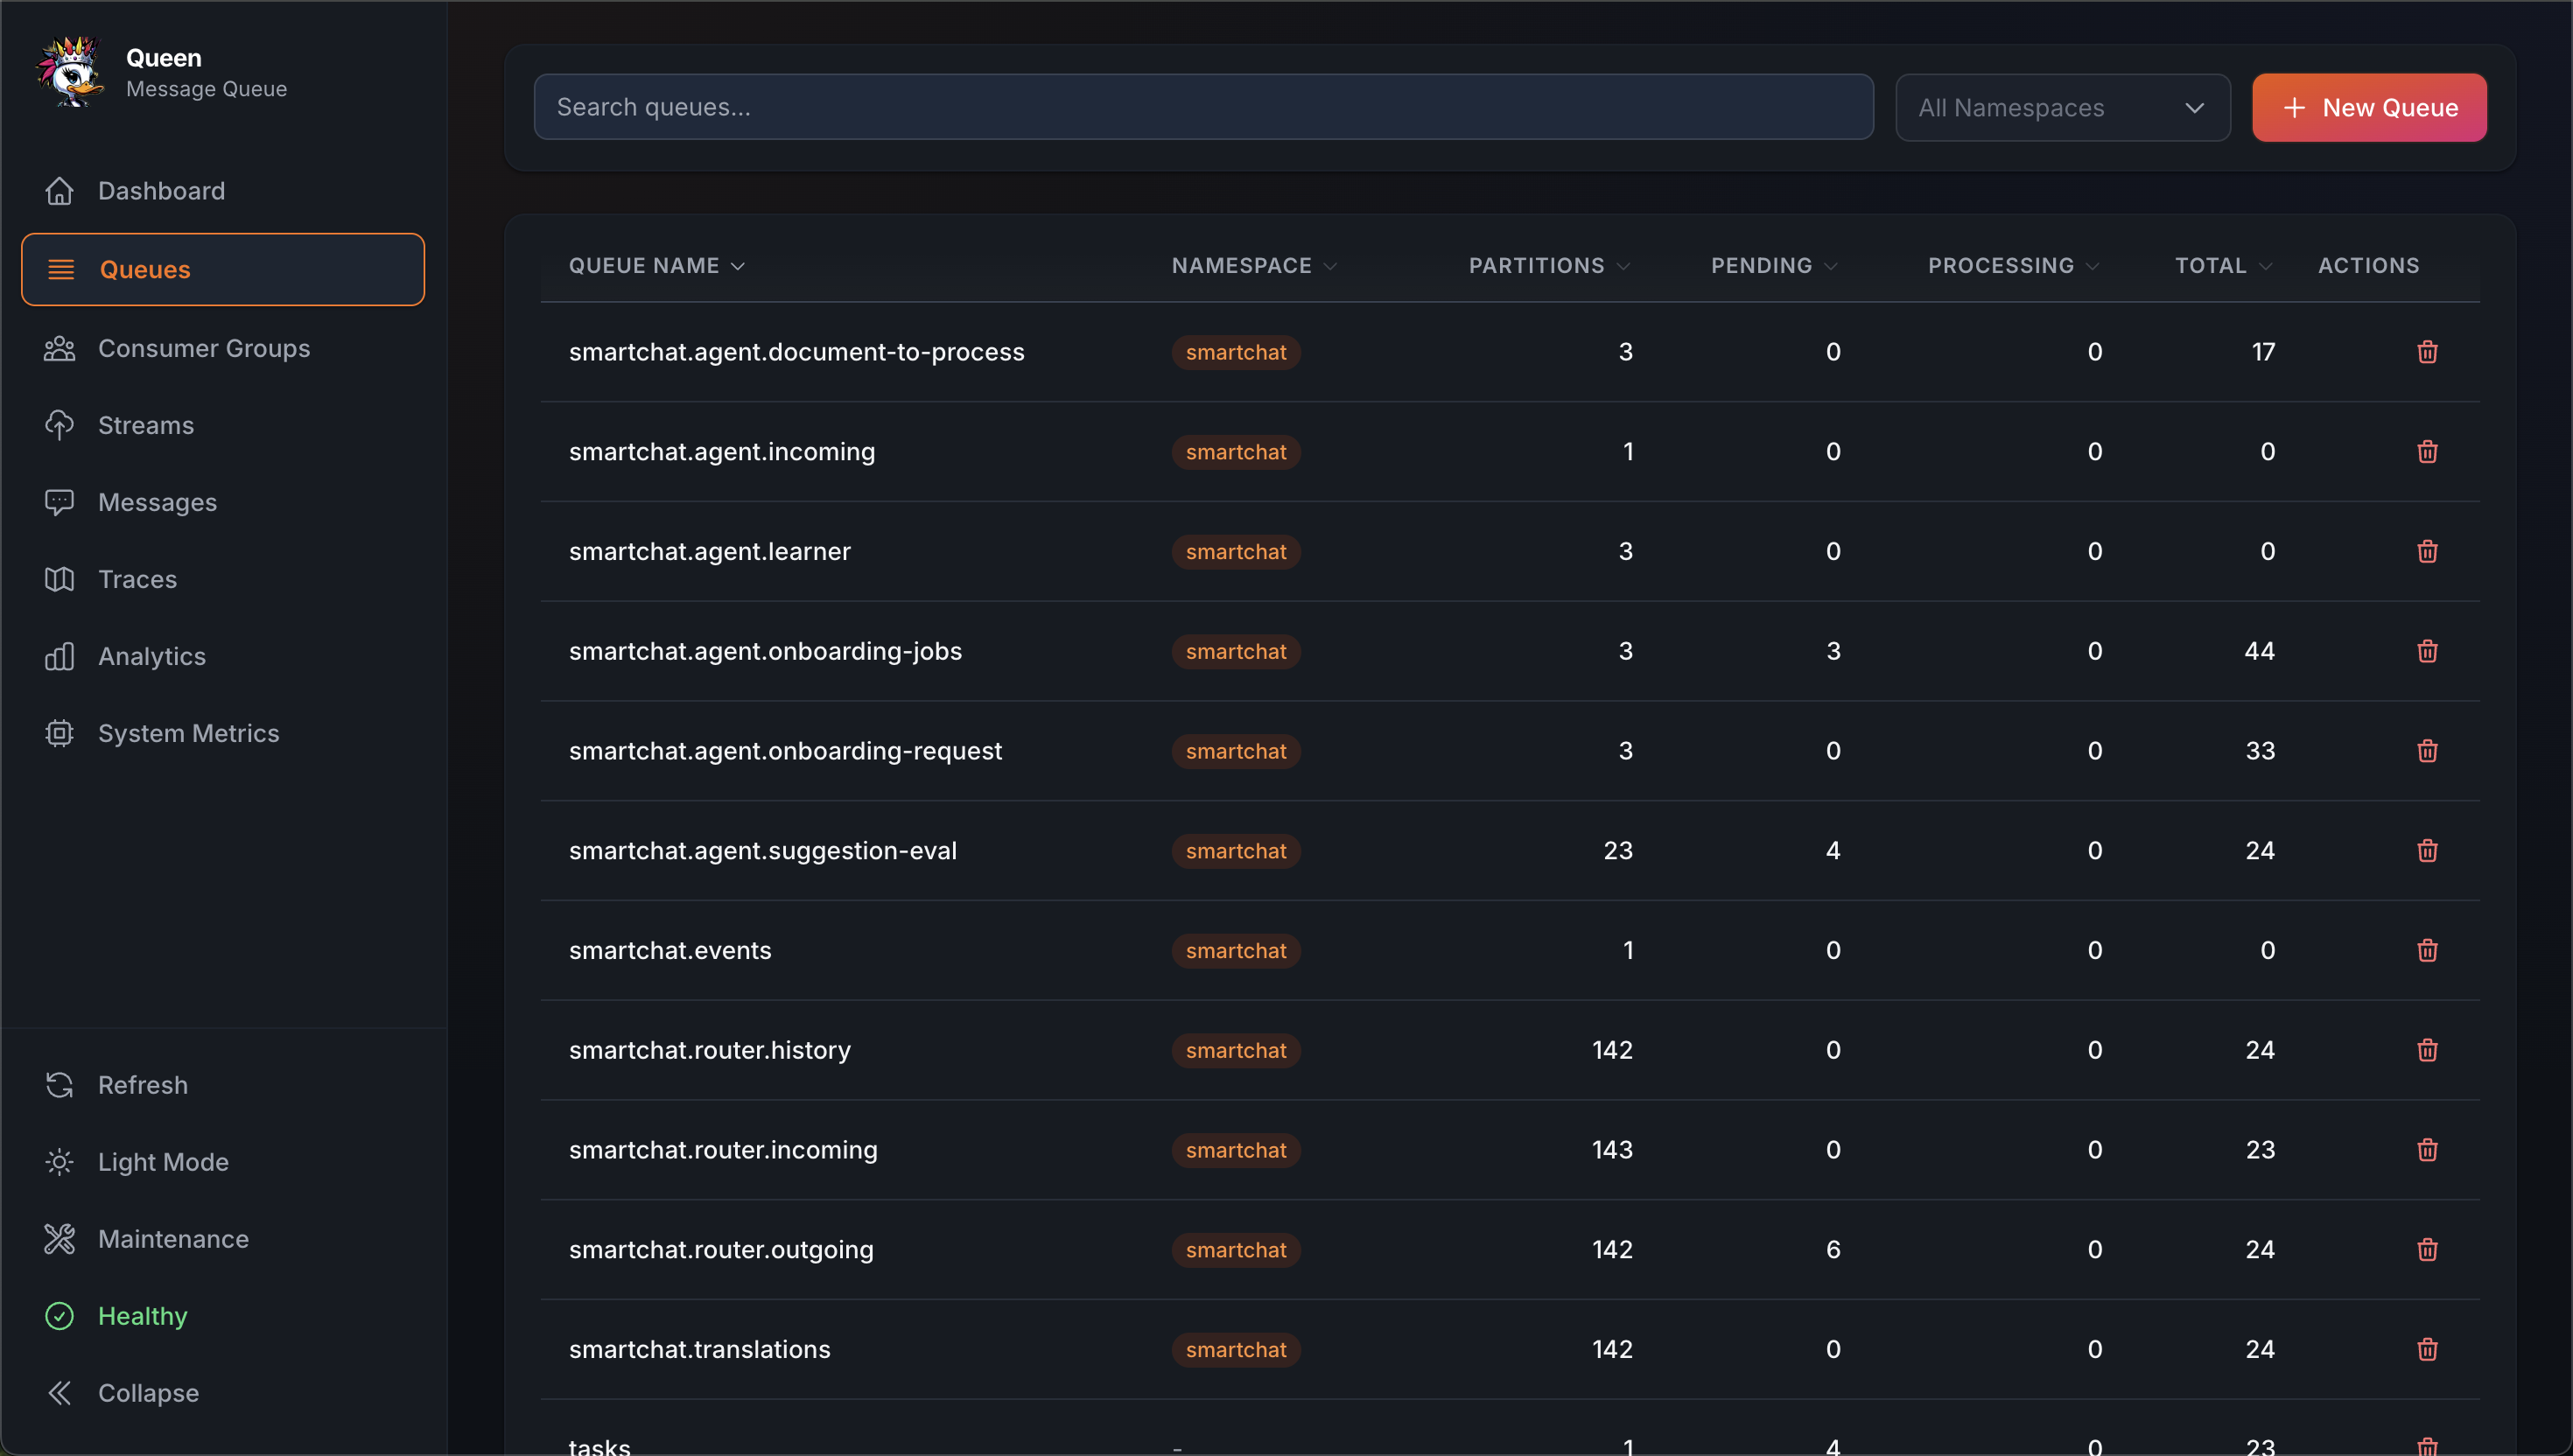
Task: Switch to Light Mode
Action: pos(163,1162)
